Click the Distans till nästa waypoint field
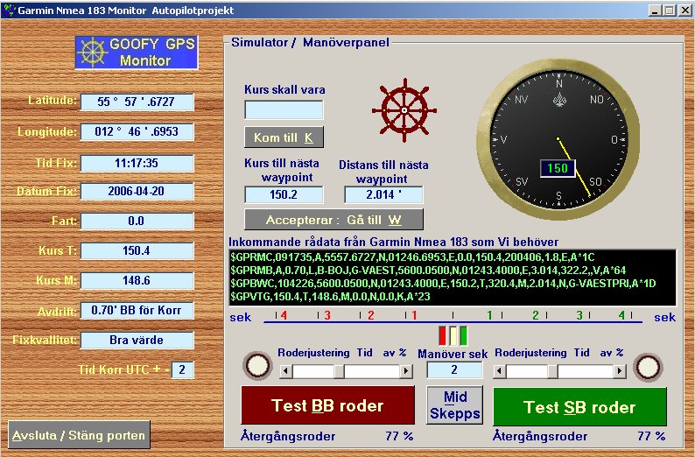Image resolution: width=695 pixels, height=457 pixels. pyautogui.click(x=383, y=194)
